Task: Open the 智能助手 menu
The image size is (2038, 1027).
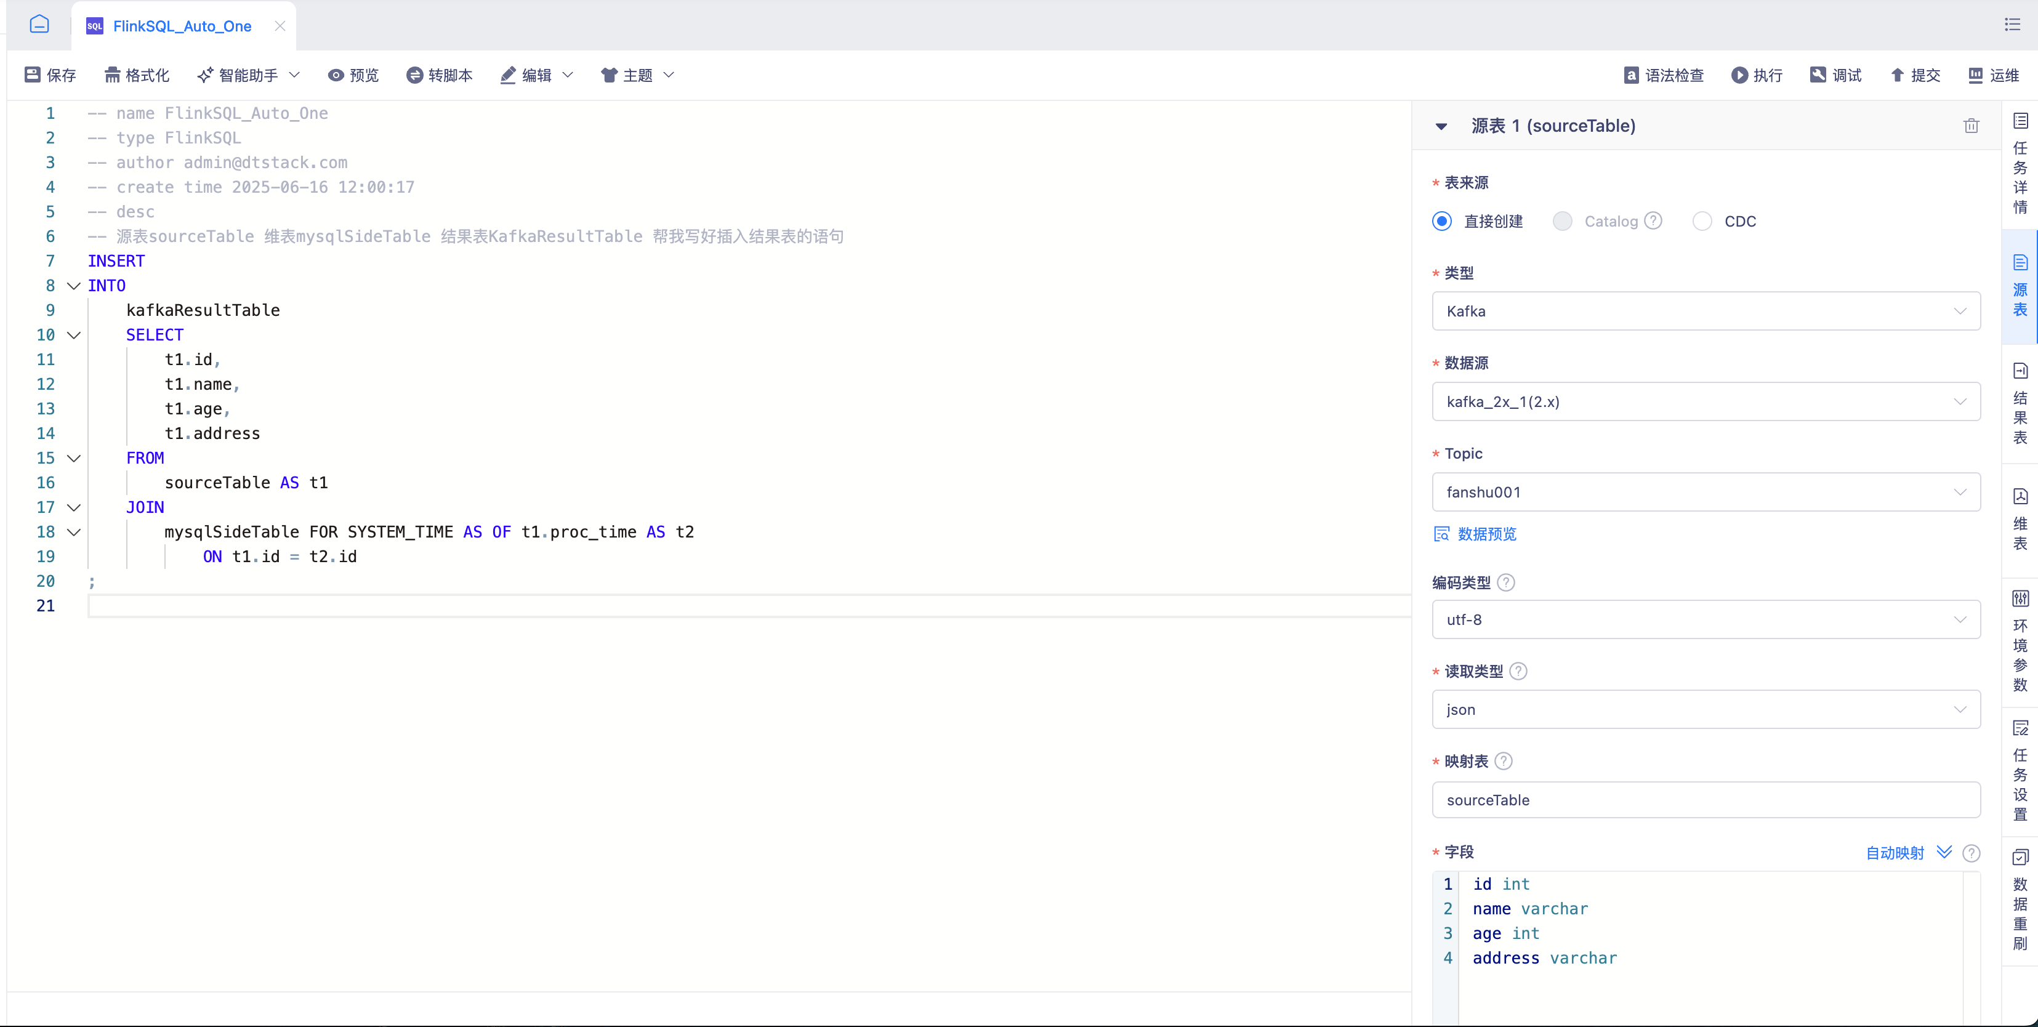Action: coord(248,75)
